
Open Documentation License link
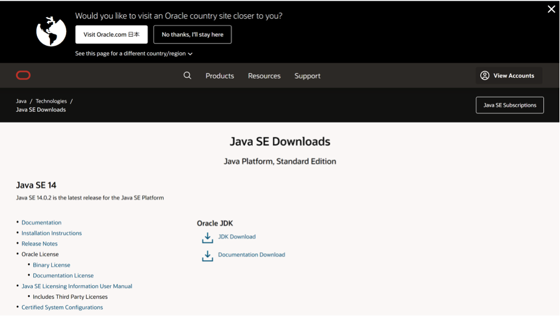click(x=63, y=276)
